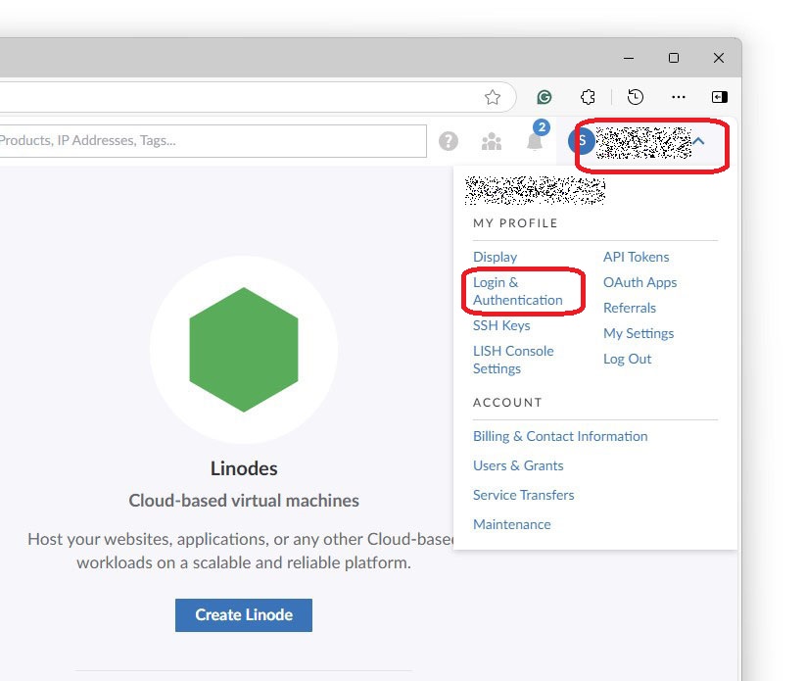Viewport: 805px width, 681px height.
Task: Click the "MY PROFILE" section heading
Action: click(515, 223)
